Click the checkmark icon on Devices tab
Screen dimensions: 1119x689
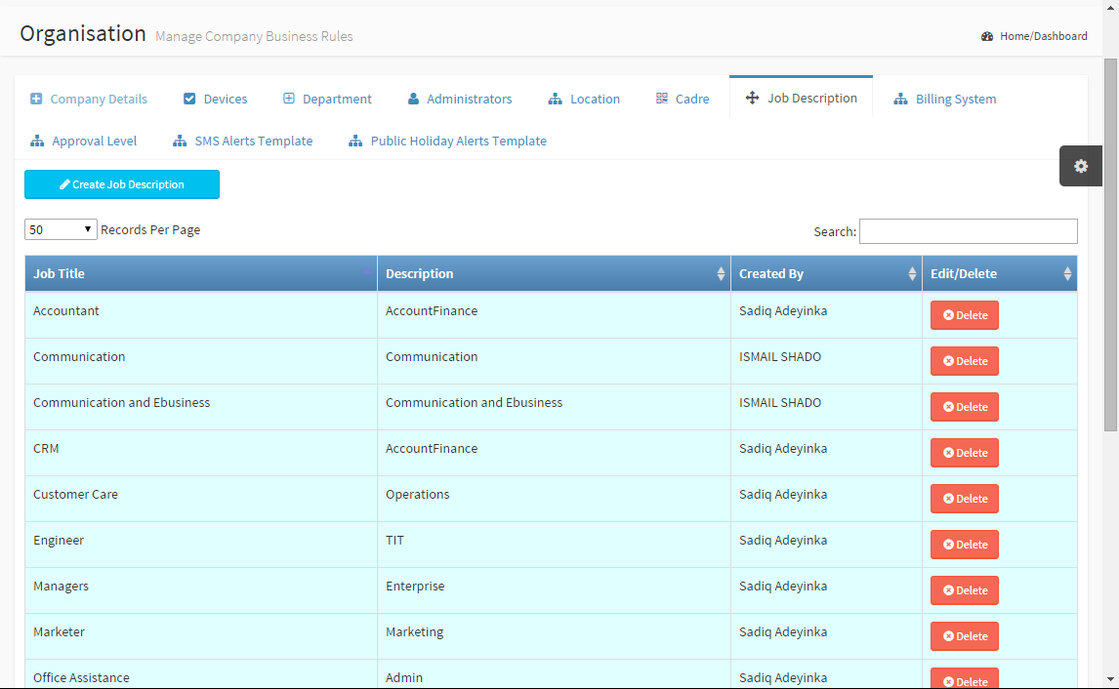(189, 99)
